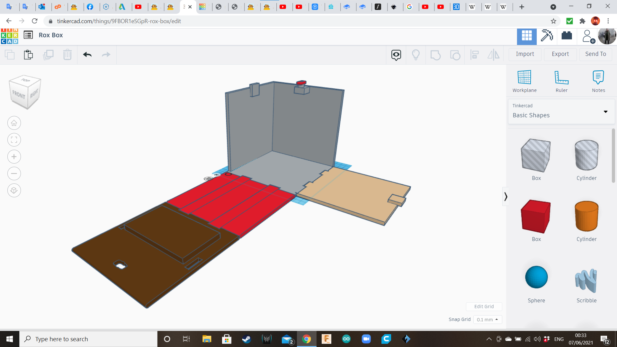Click the Zoom in button
Viewport: 617px width, 347px height.
click(x=14, y=157)
